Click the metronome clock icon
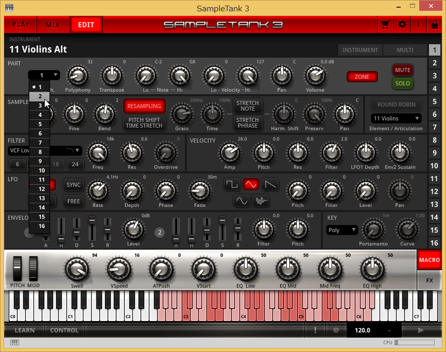The width and height of the screenshot is (446, 352). pyautogui.click(x=336, y=330)
